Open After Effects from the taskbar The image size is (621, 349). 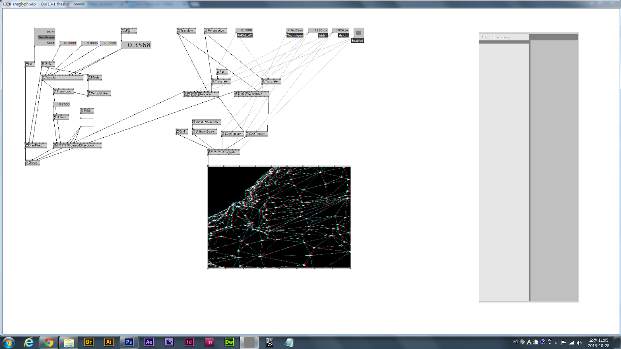[149, 342]
